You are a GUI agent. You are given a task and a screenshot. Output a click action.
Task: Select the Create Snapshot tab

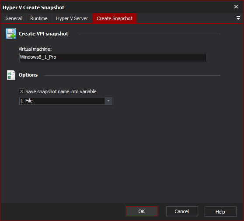point(115,18)
